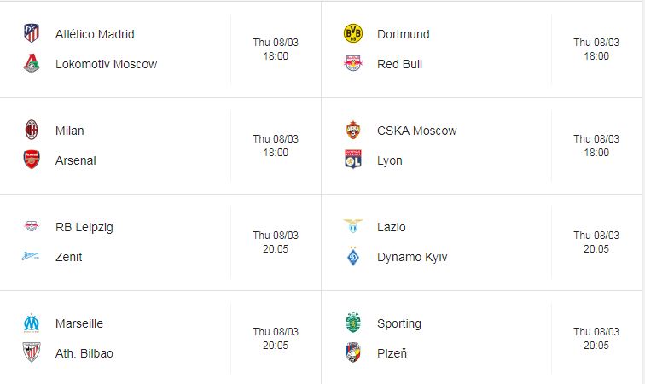
Task: Click the Milan club crest
Action: (x=32, y=131)
